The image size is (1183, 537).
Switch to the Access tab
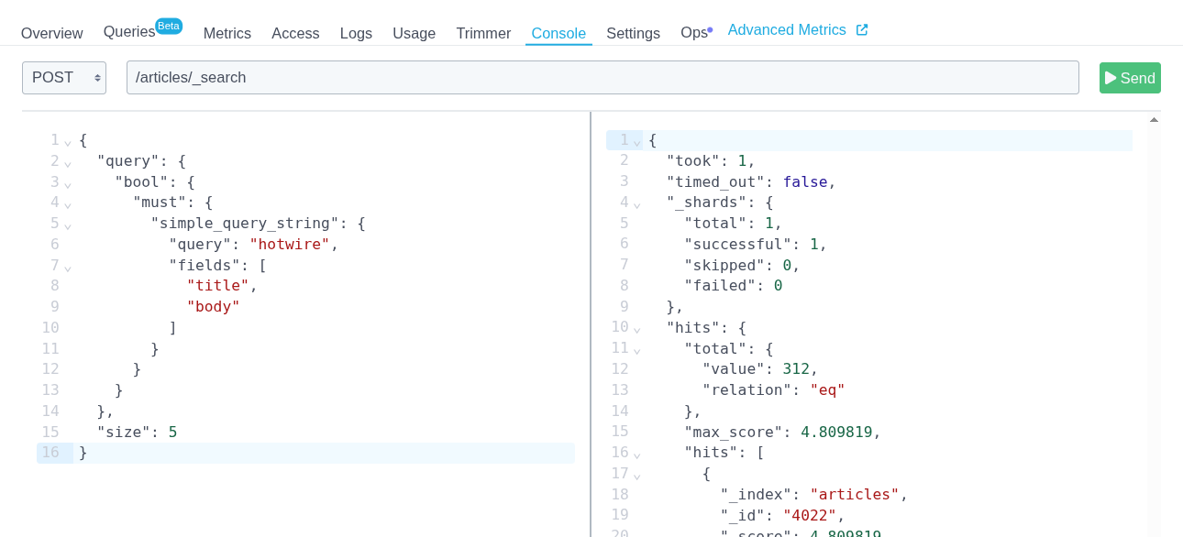295,33
